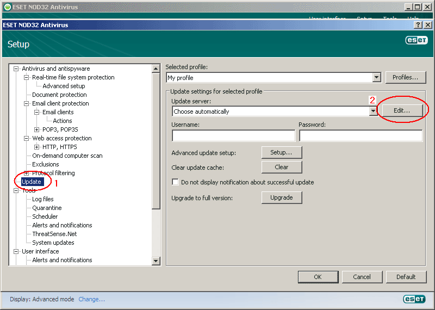Image resolution: width=435 pixels, height=310 pixels.
Task: Collapse the Web access protection node
Action: pyautogui.click(x=26, y=138)
